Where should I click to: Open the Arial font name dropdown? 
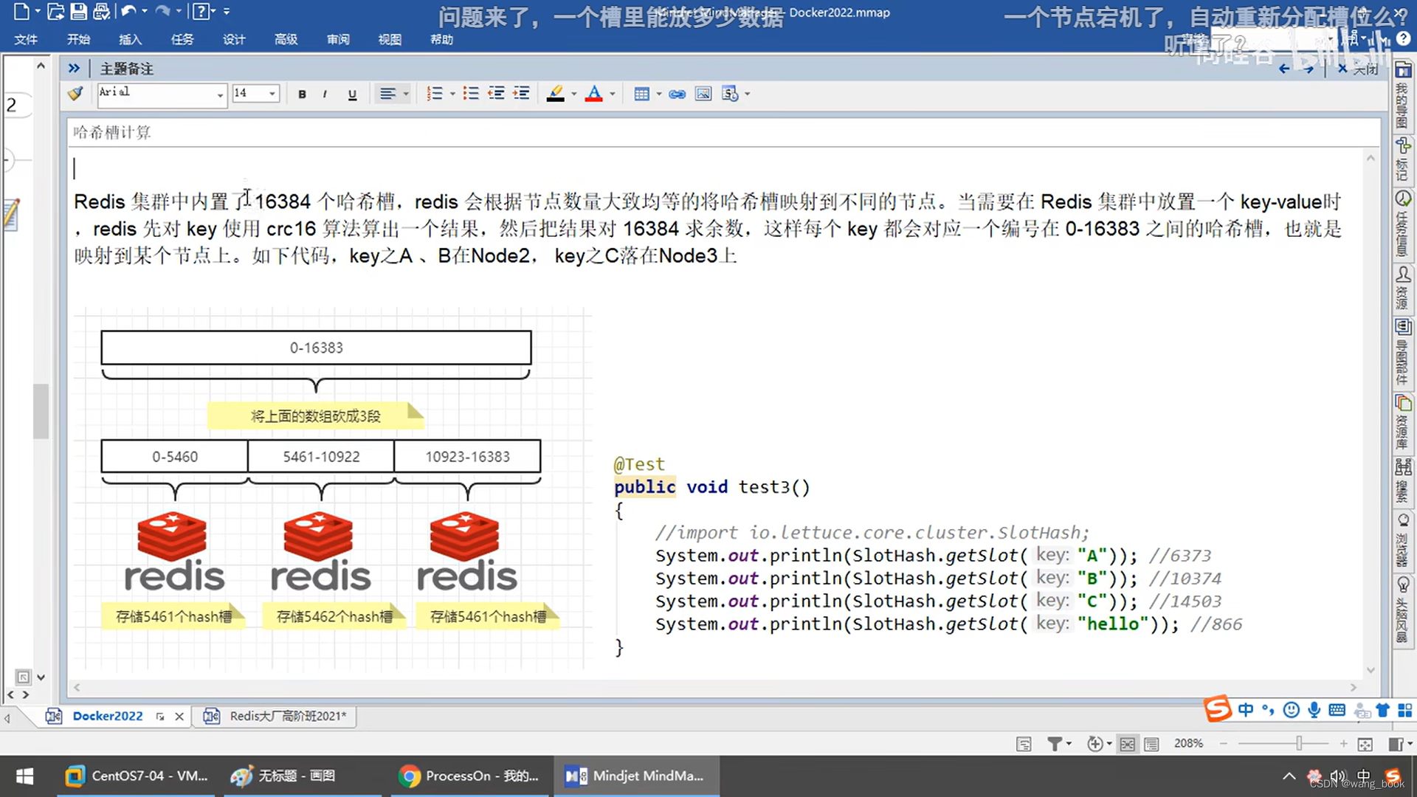point(220,94)
